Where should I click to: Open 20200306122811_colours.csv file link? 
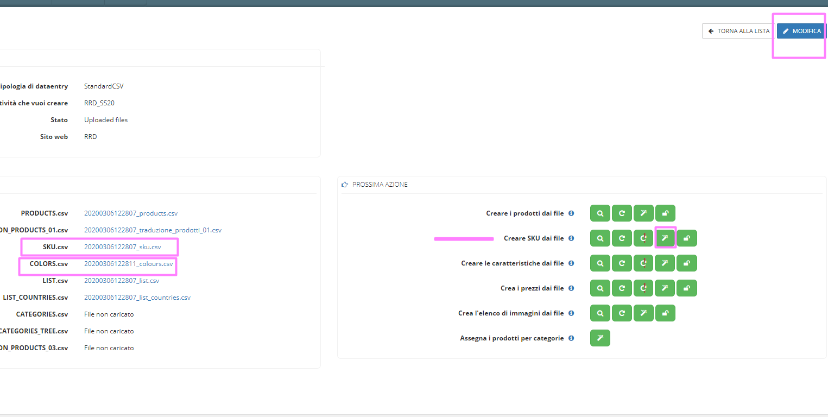[129, 264]
